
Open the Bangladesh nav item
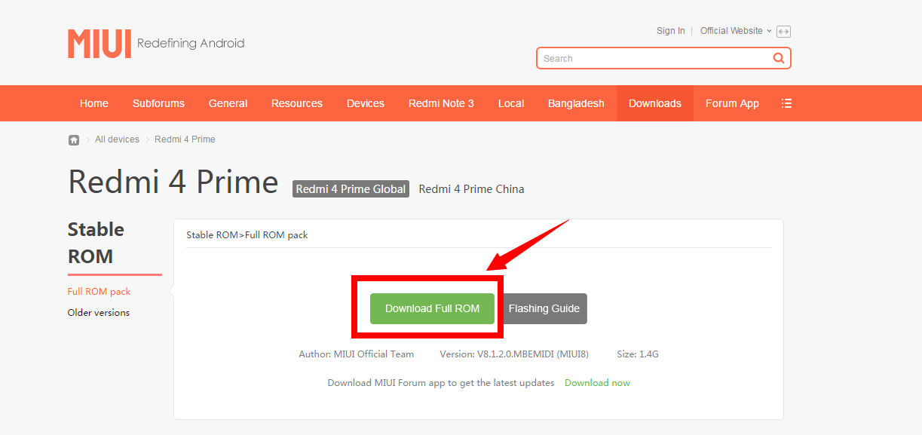pos(576,103)
